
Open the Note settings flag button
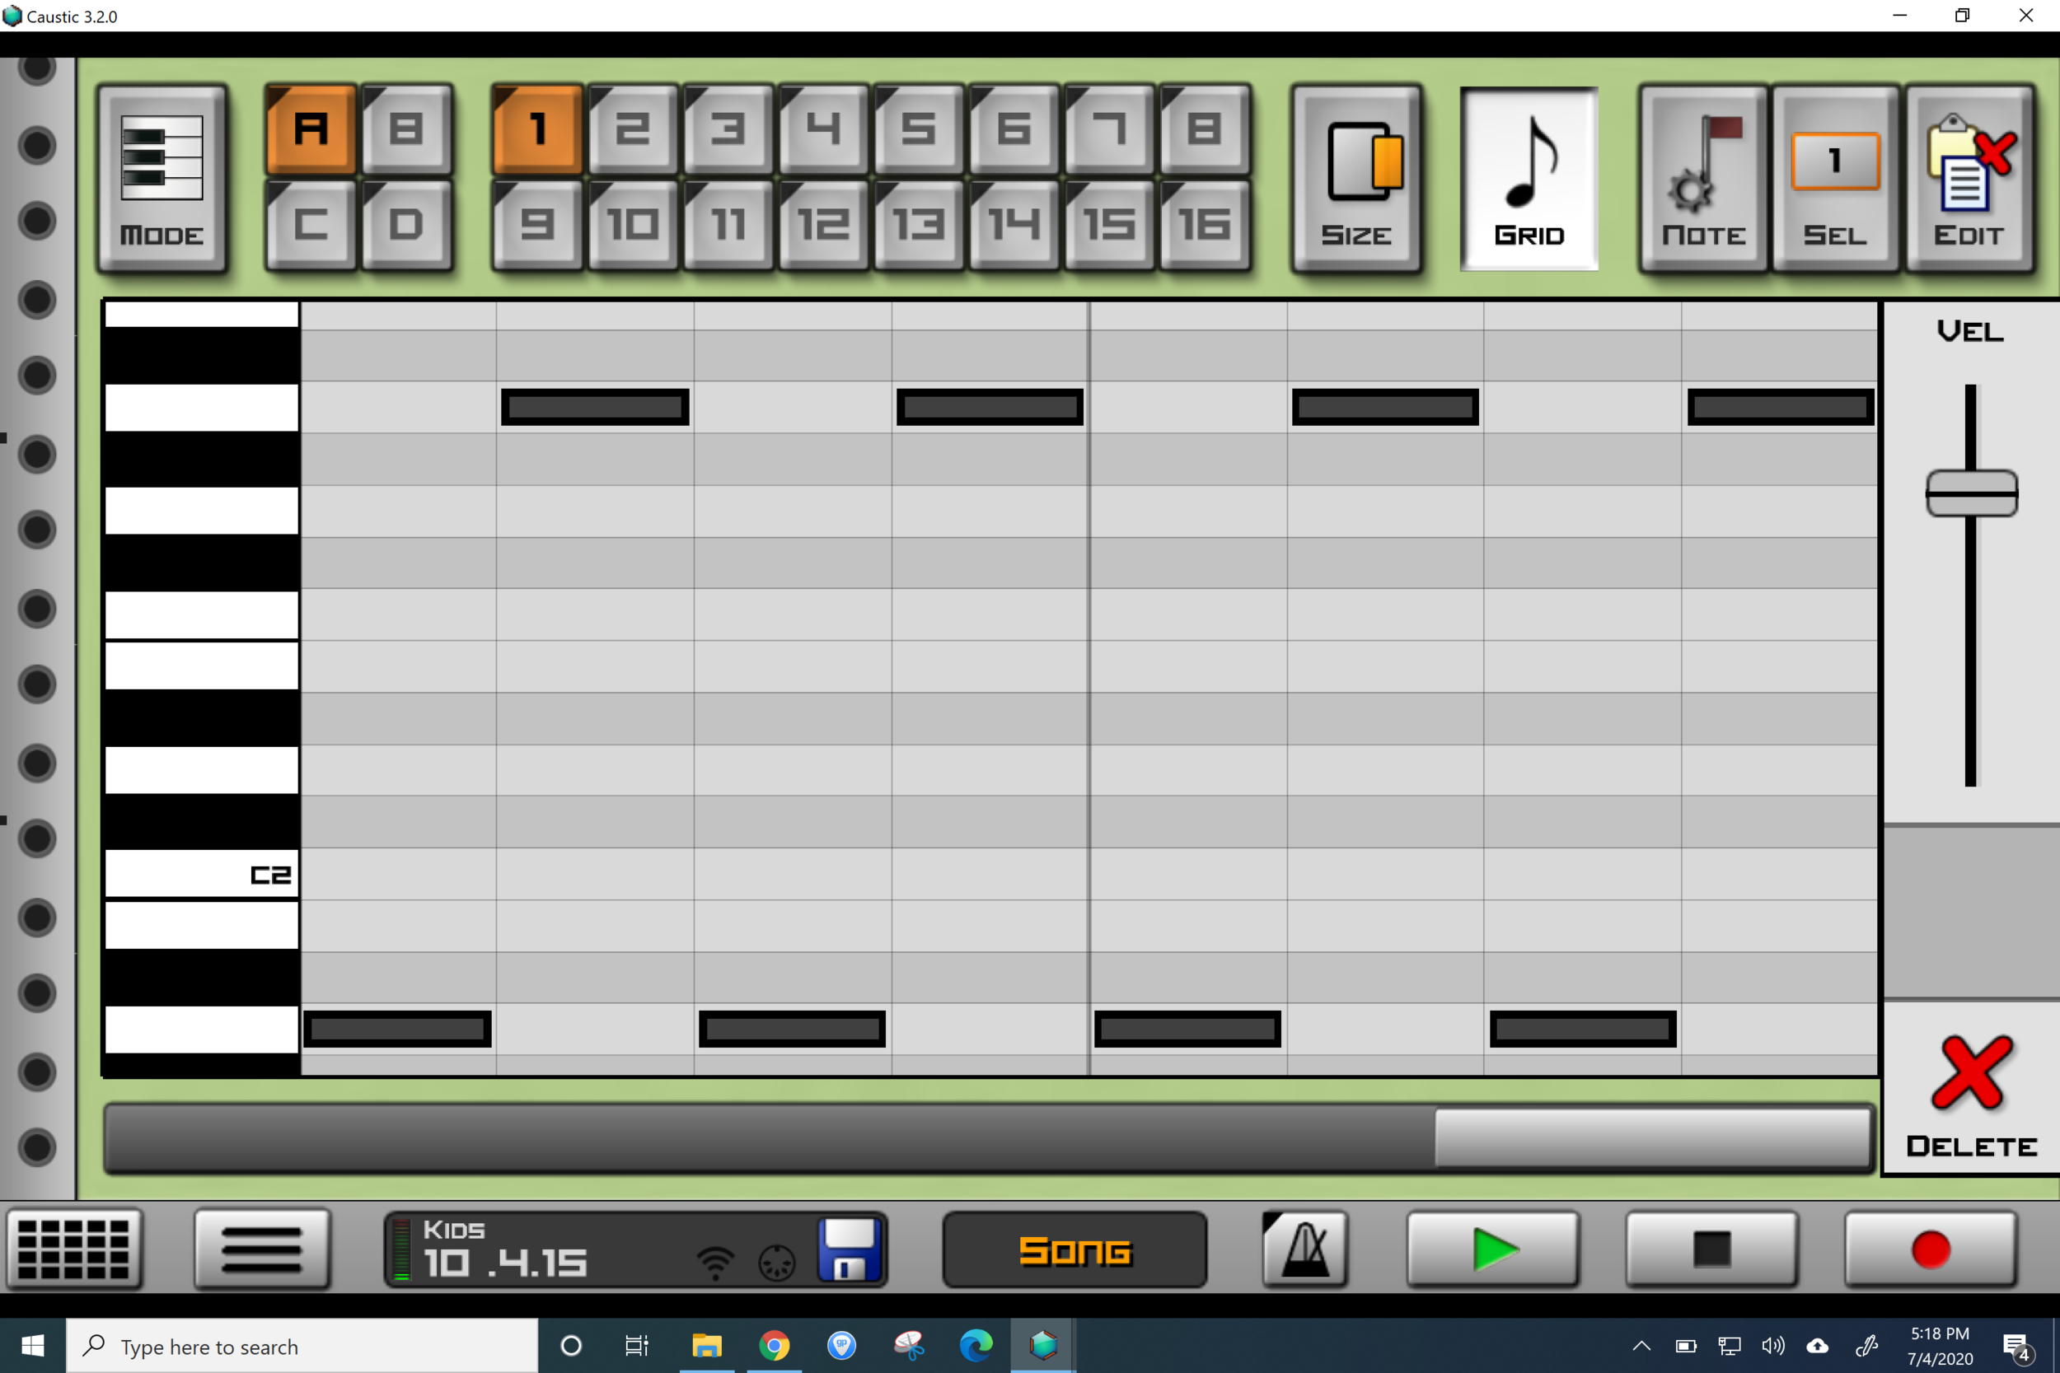click(x=1702, y=179)
